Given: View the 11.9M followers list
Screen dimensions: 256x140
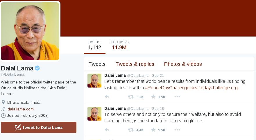Looking at the screenshot, I should [119, 45].
